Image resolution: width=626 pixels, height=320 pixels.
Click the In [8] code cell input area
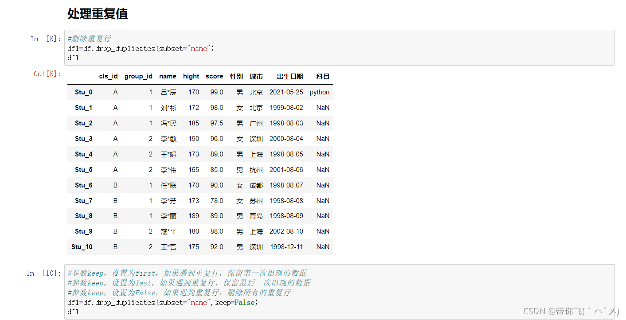339,48
